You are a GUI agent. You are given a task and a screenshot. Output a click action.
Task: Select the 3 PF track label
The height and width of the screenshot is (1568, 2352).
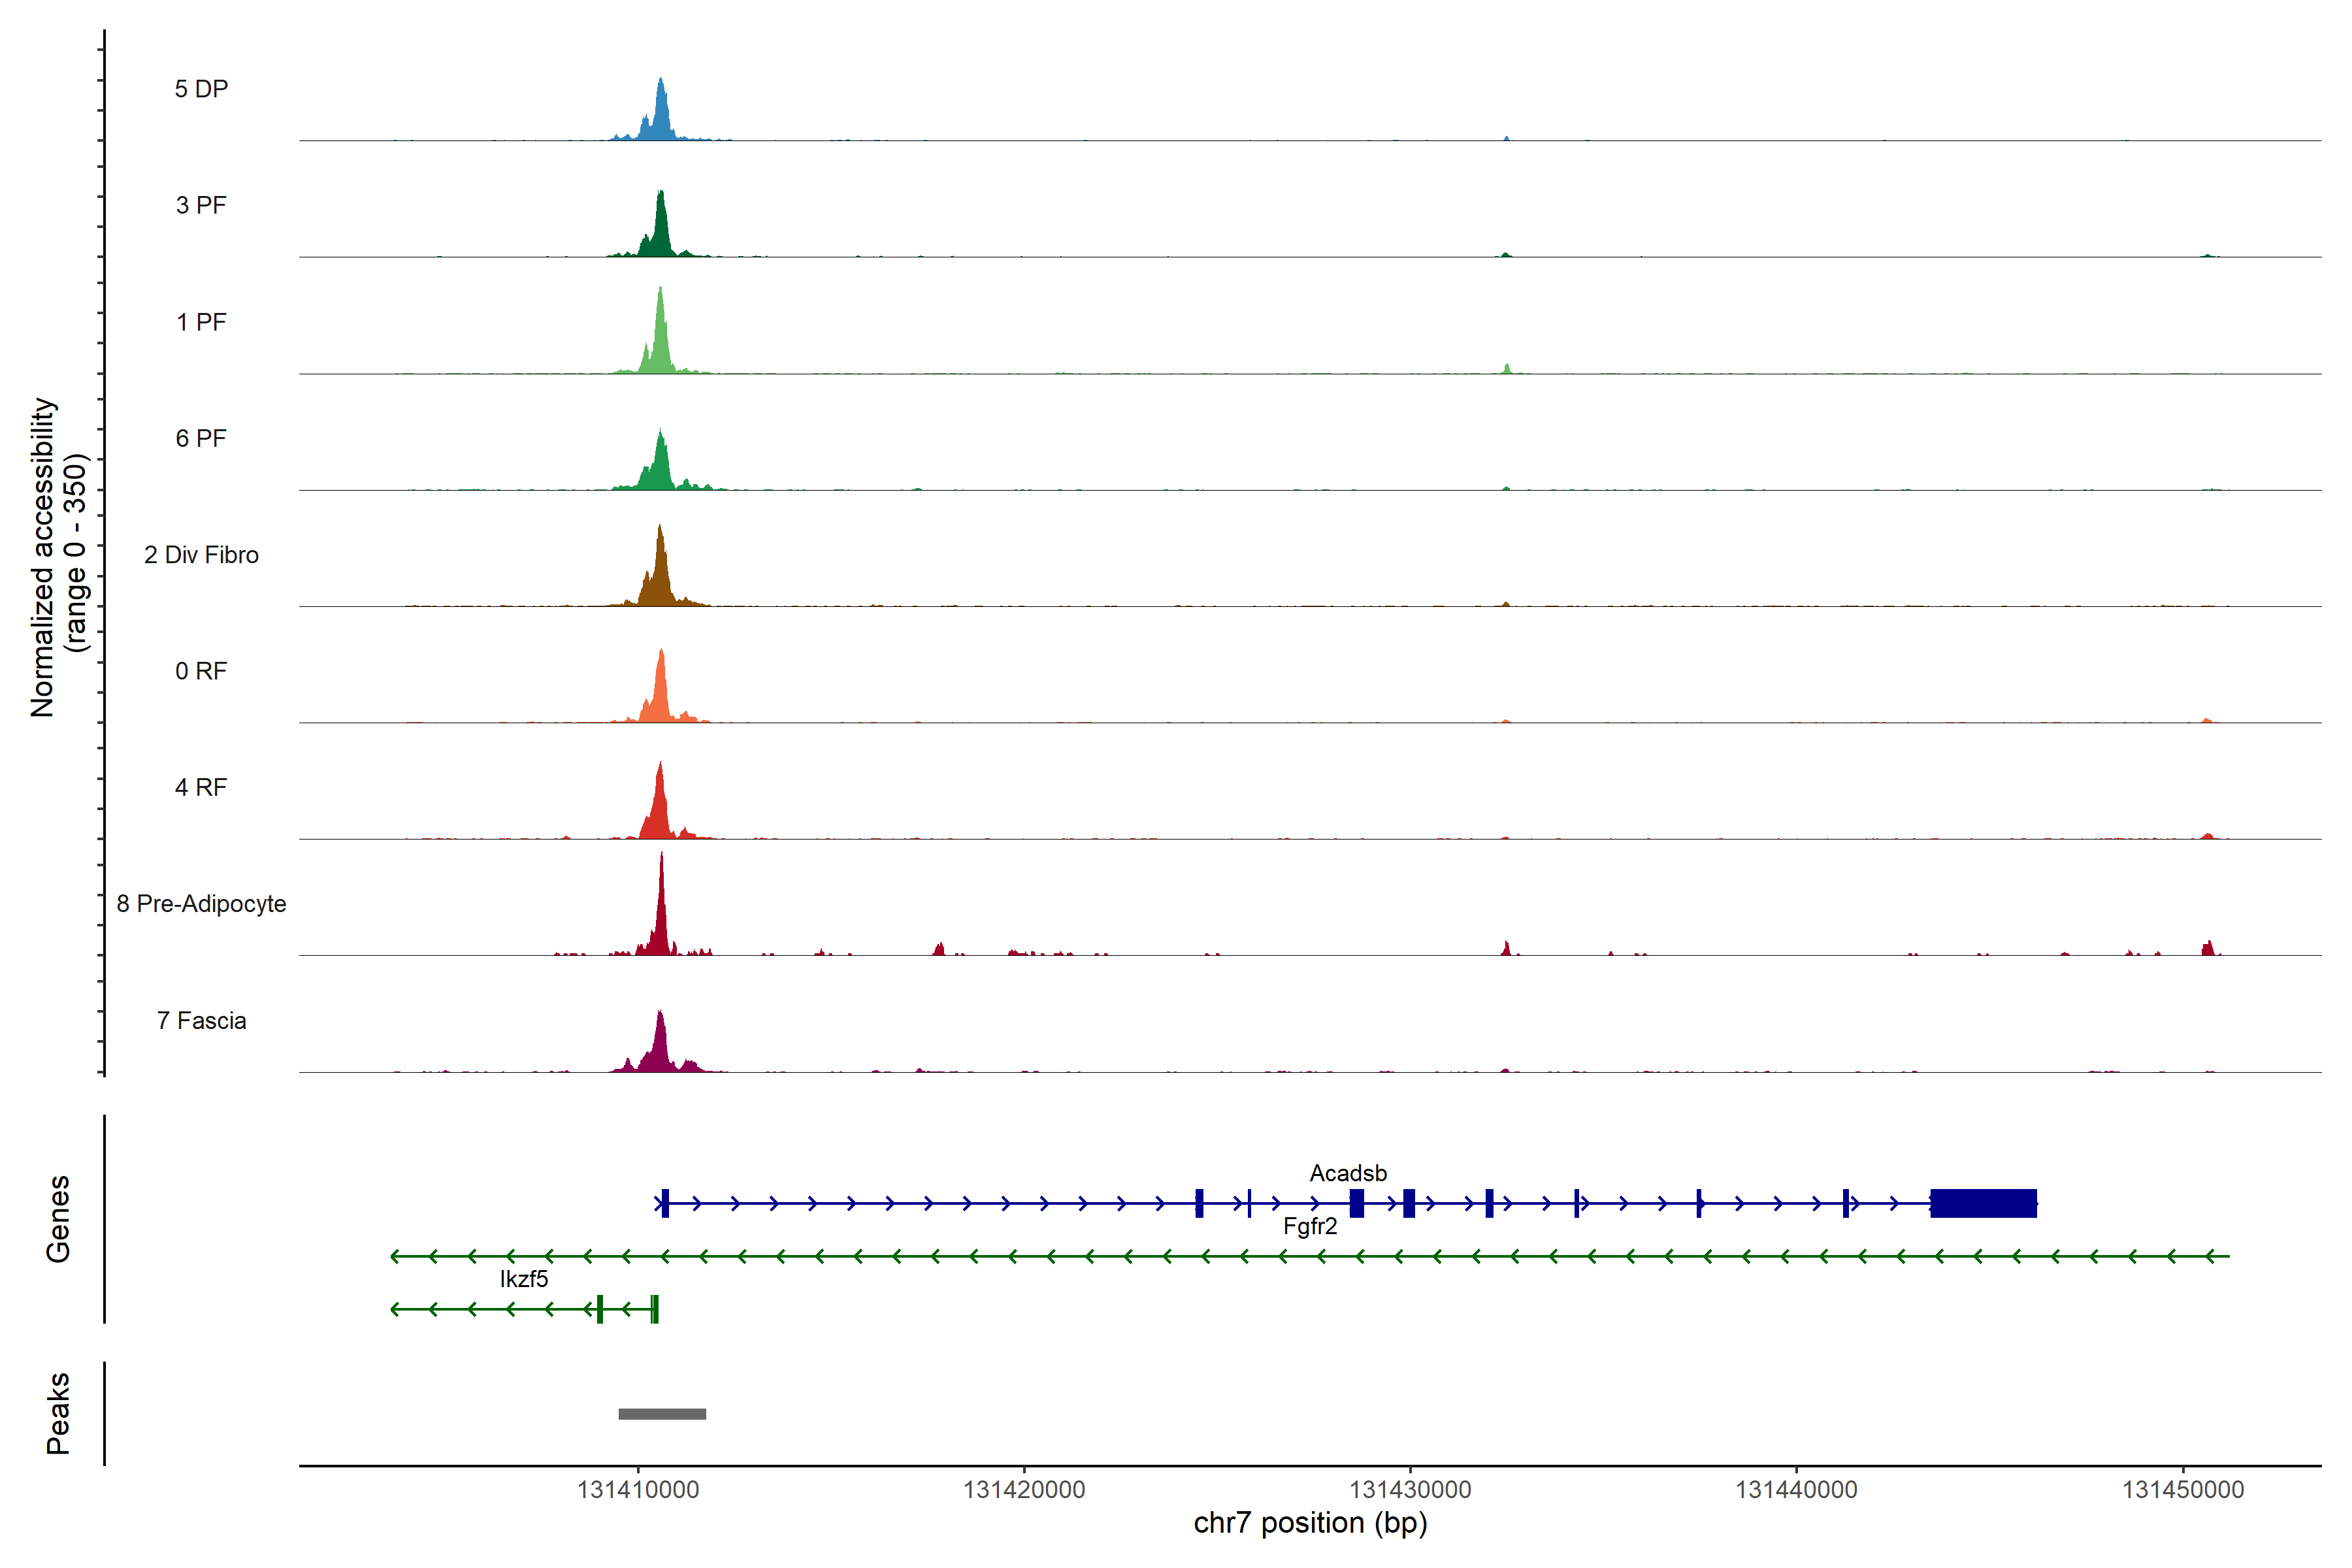[201, 205]
